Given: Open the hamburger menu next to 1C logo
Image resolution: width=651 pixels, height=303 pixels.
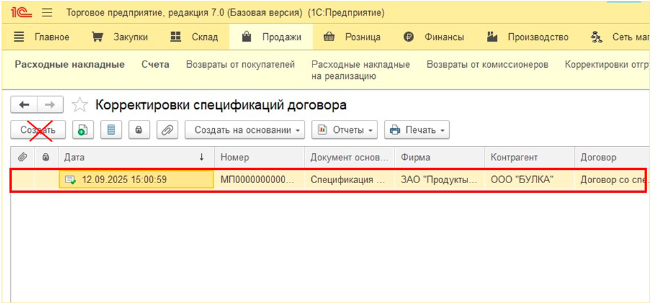Looking at the screenshot, I should coord(47,13).
